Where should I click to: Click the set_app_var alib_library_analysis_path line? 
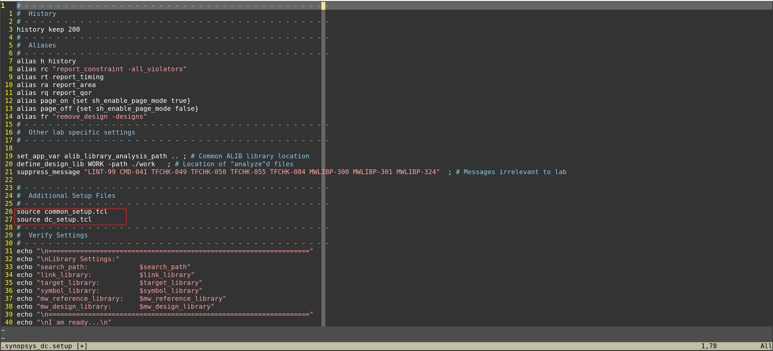click(x=92, y=156)
